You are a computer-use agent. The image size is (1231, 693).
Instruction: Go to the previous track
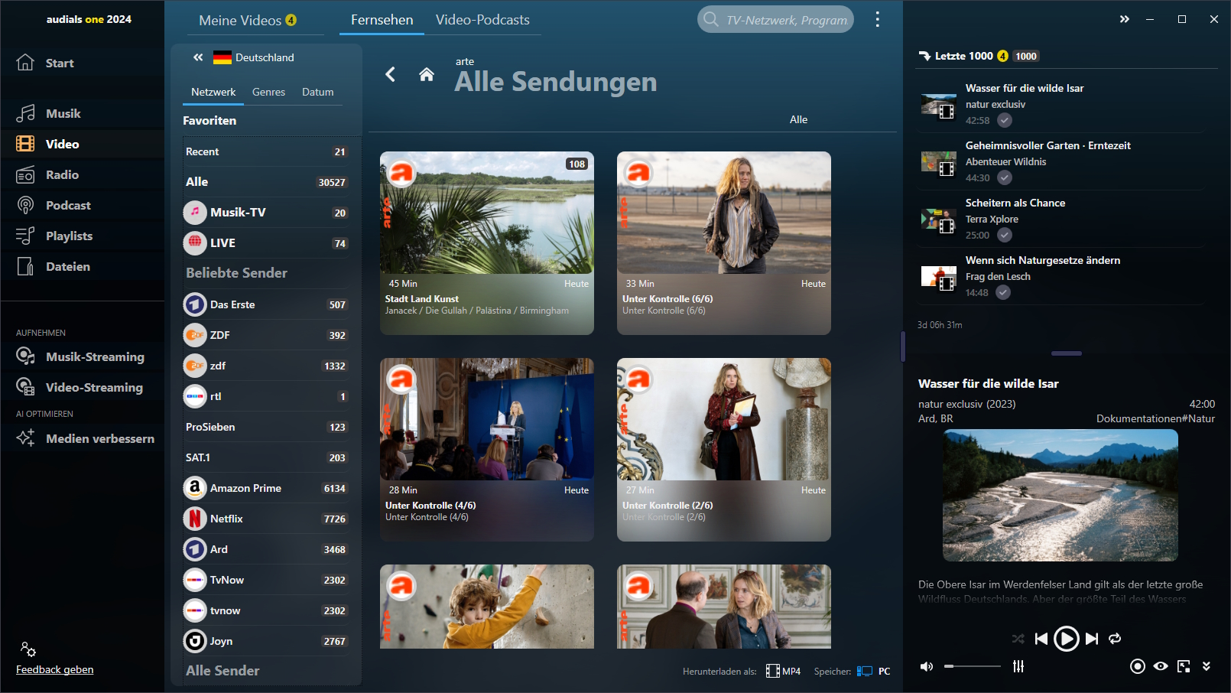(x=1041, y=639)
